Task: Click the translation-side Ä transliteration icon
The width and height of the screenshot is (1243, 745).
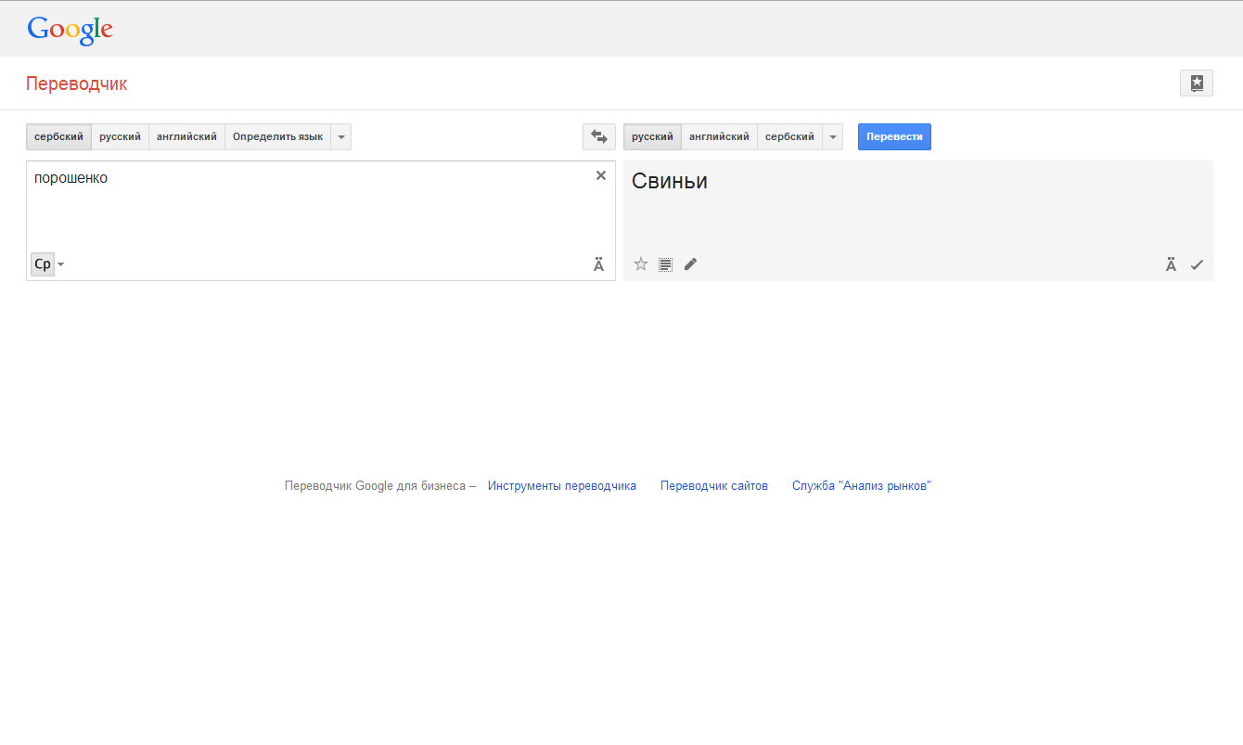Action: (1171, 264)
